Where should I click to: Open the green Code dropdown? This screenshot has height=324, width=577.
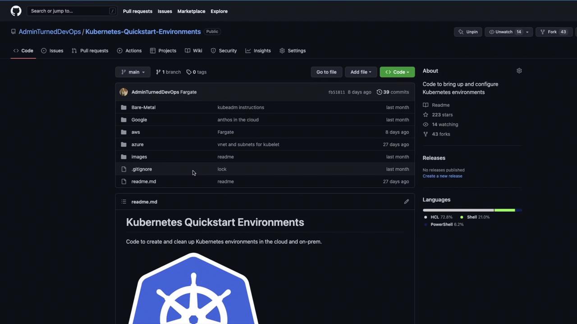(397, 72)
